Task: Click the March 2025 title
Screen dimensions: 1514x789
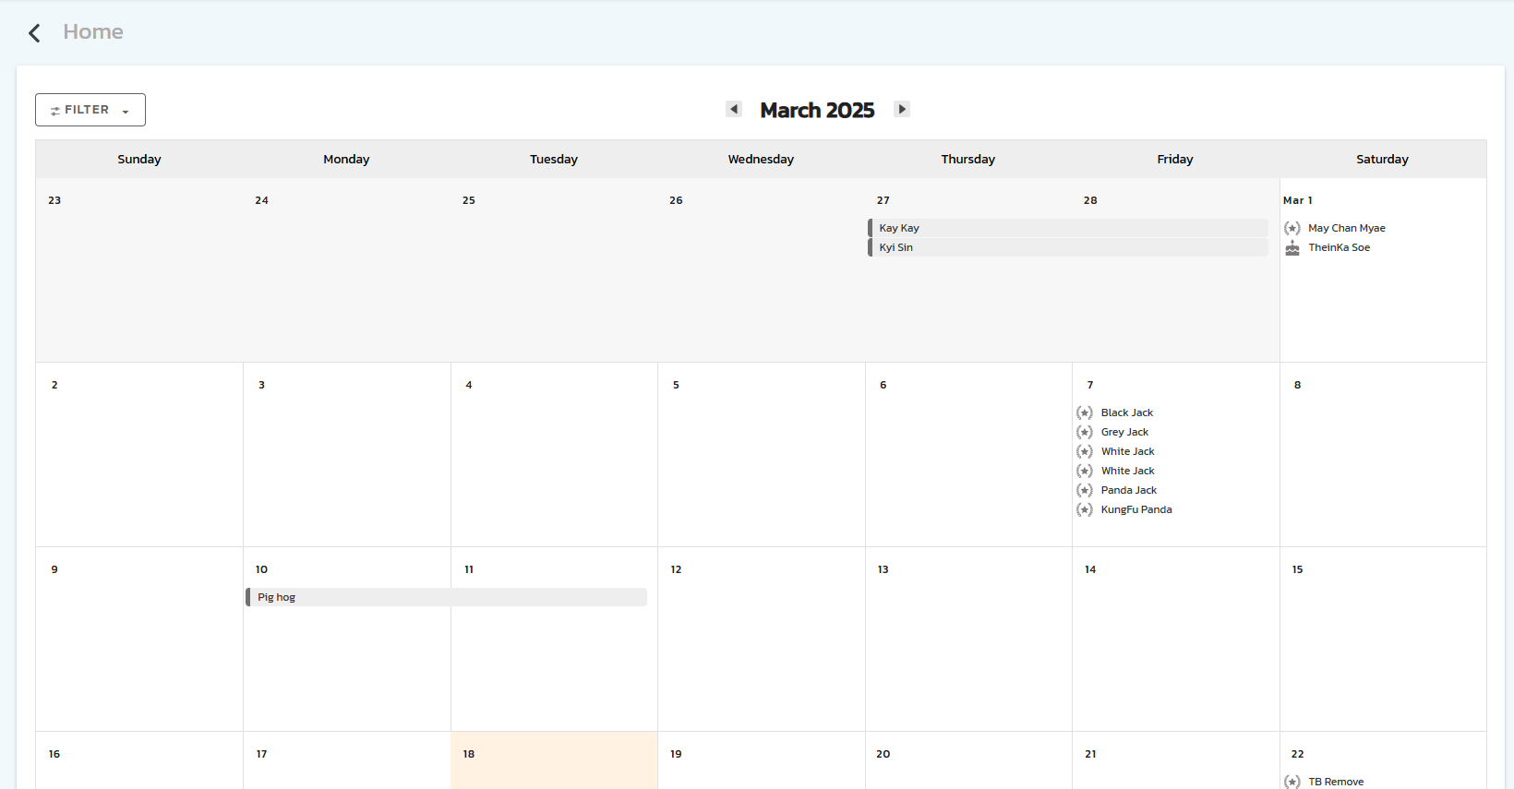Action: coord(817,110)
